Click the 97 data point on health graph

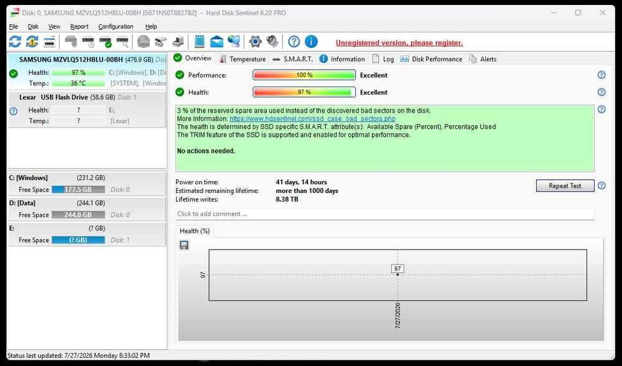397,274
